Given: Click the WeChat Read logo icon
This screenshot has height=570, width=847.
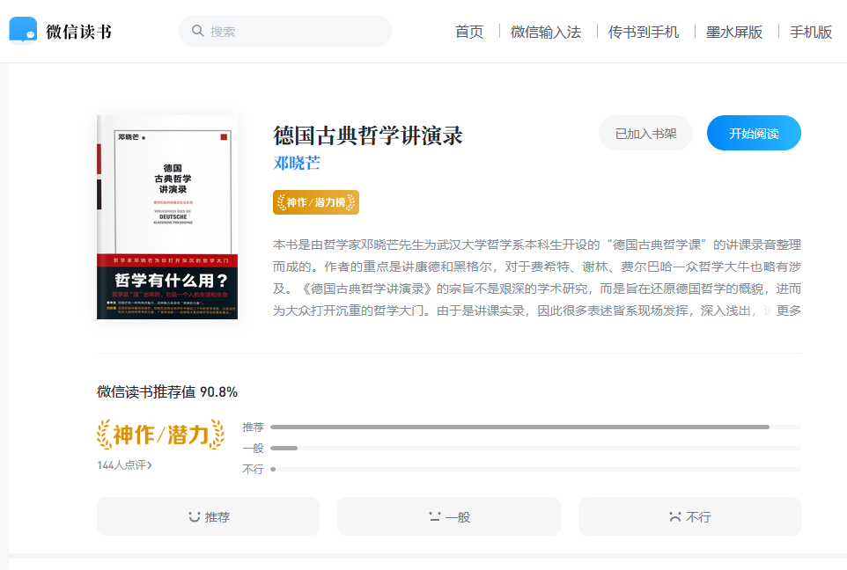Looking at the screenshot, I should (x=23, y=30).
